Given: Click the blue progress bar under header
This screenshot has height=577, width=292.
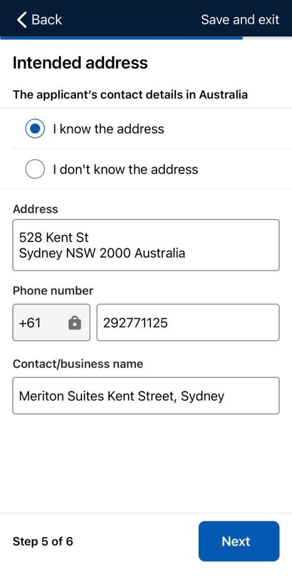Looking at the screenshot, I should click(x=122, y=38).
